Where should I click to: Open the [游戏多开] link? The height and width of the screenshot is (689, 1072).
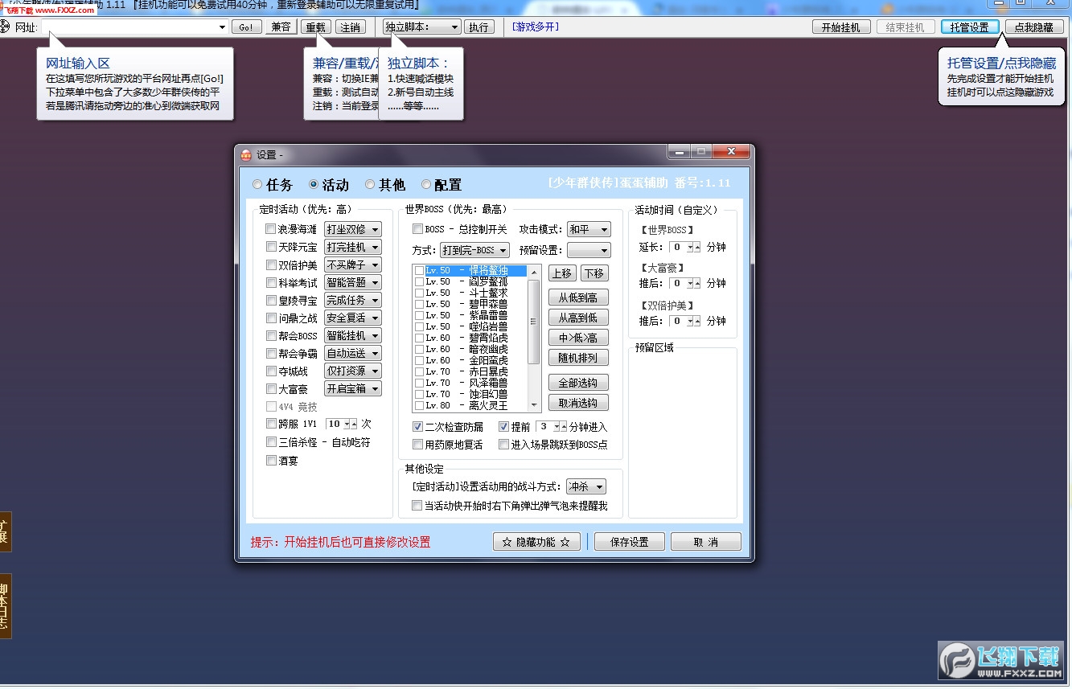[x=535, y=27]
